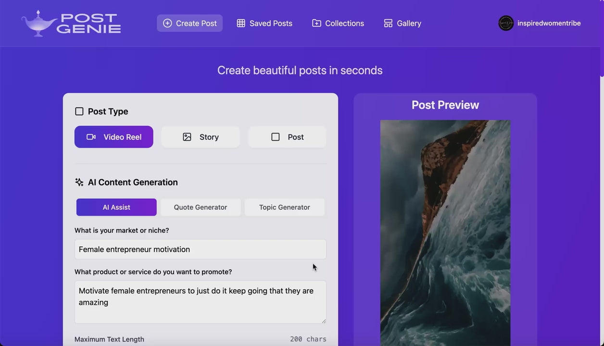Click the round profile avatar
The height and width of the screenshot is (346, 604).
(506, 23)
